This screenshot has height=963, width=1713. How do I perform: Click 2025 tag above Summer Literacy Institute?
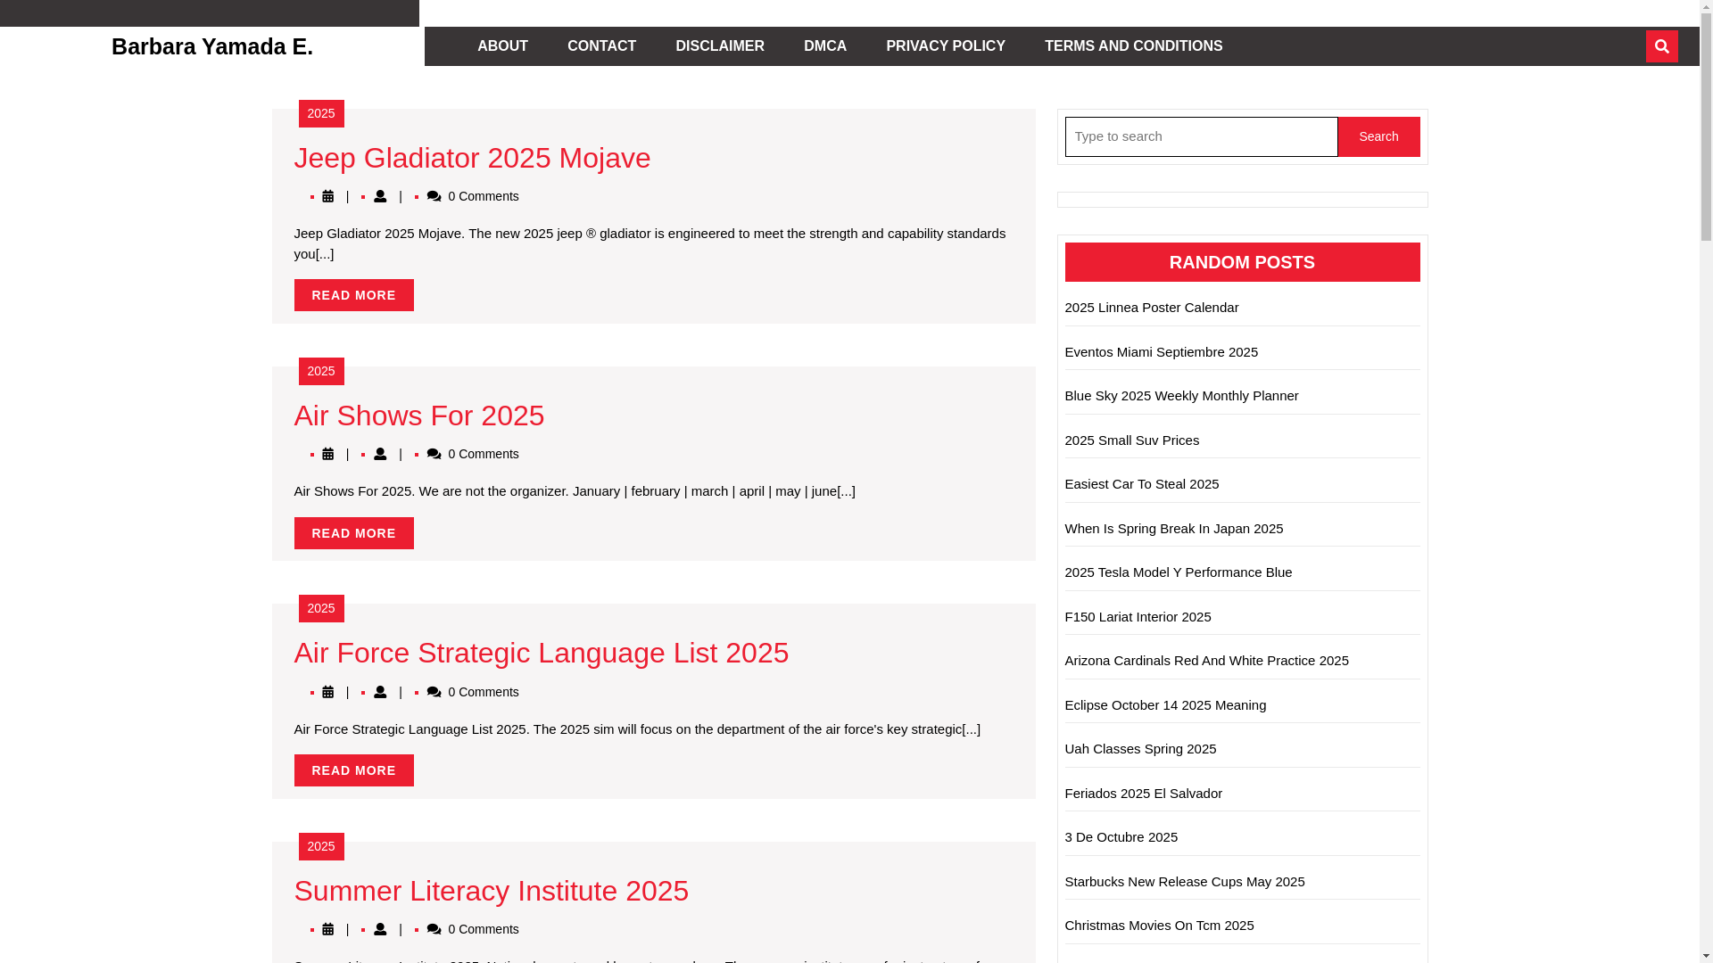321,846
